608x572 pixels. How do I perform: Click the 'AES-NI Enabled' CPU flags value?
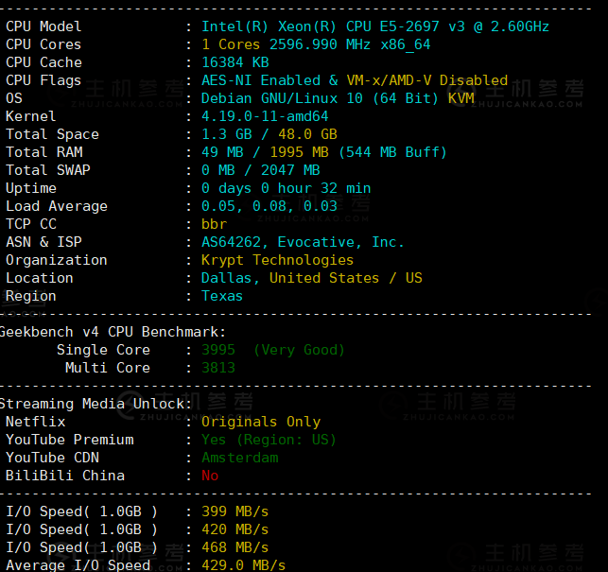point(261,80)
